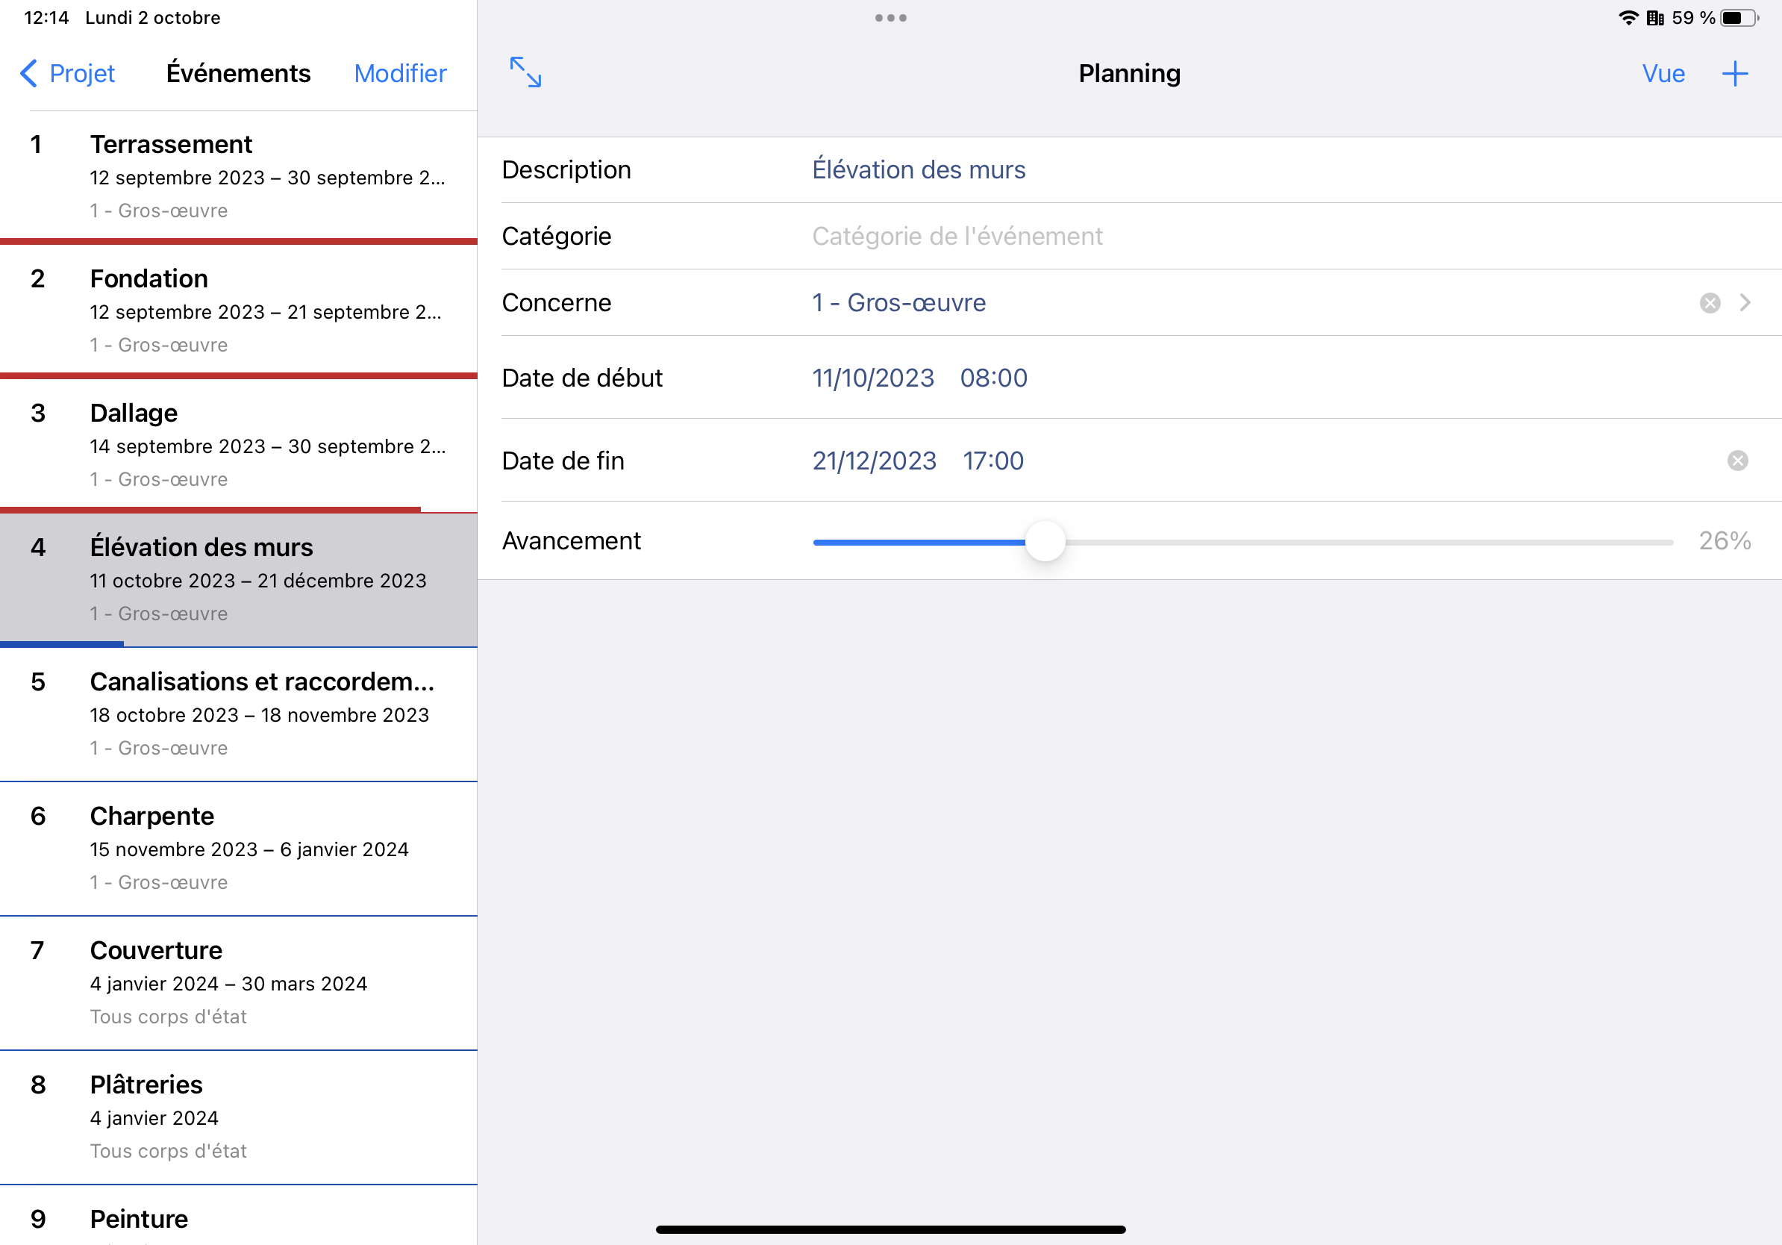
Task: Tap Modifier to edit events list
Action: (401, 74)
